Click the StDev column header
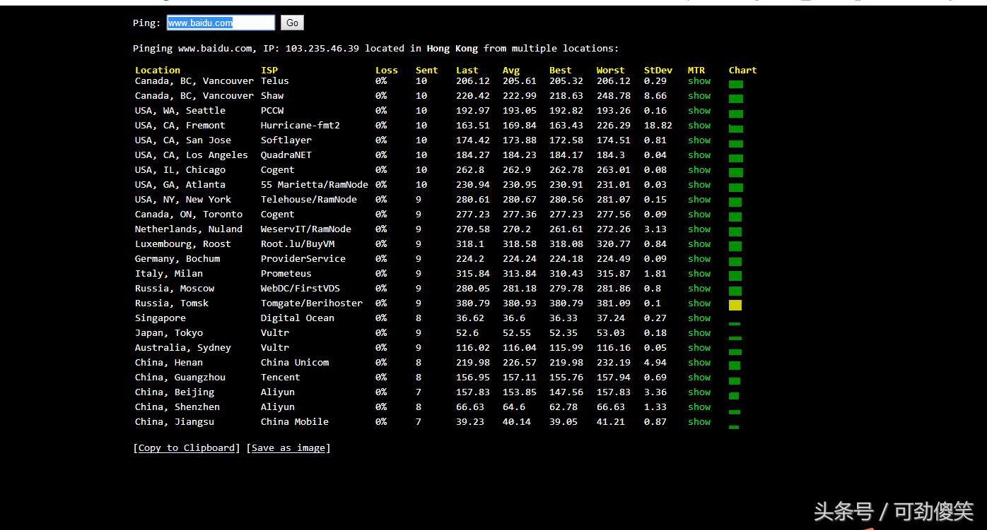Screen dimensions: 987x530 point(658,70)
